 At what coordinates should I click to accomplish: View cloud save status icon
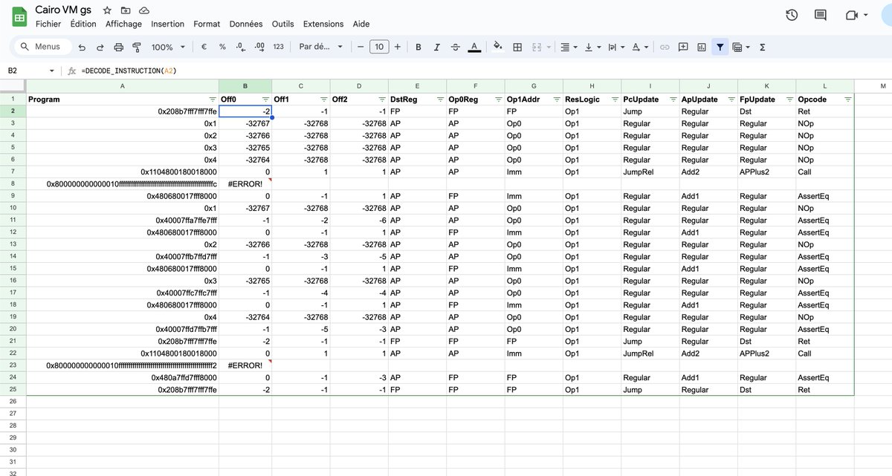tap(144, 10)
